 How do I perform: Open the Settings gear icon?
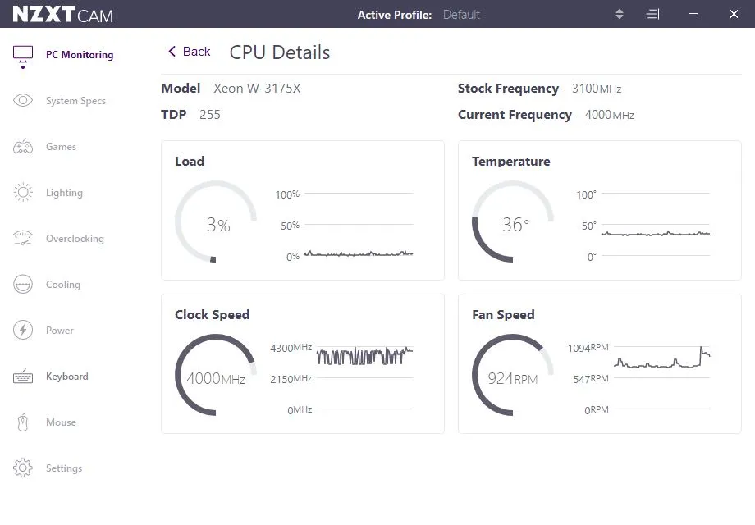pyautogui.click(x=23, y=468)
